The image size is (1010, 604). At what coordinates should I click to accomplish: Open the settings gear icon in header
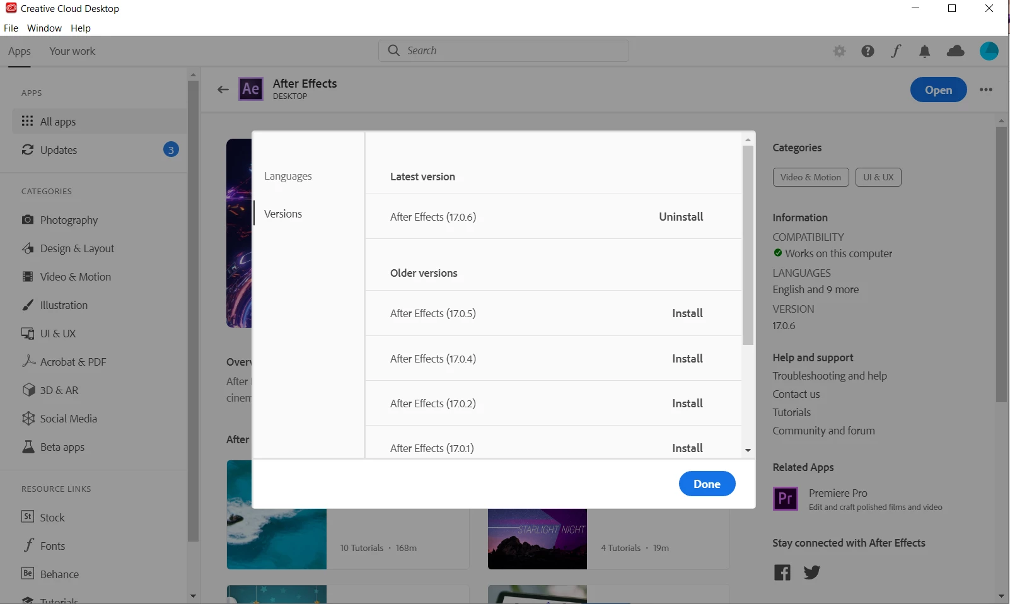pos(839,51)
